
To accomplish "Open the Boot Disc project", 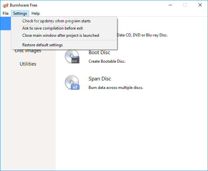I will point(99,53).
